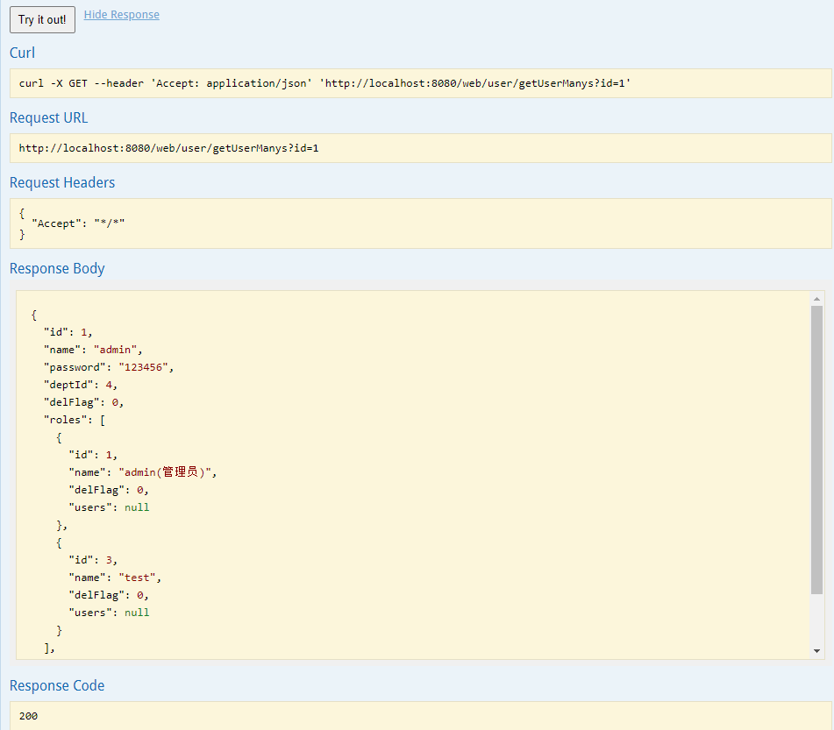Image resolution: width=834 pixels, height=730 pixels.
Task: Click the "deptId": 4 line
Action: pos(81,385)
